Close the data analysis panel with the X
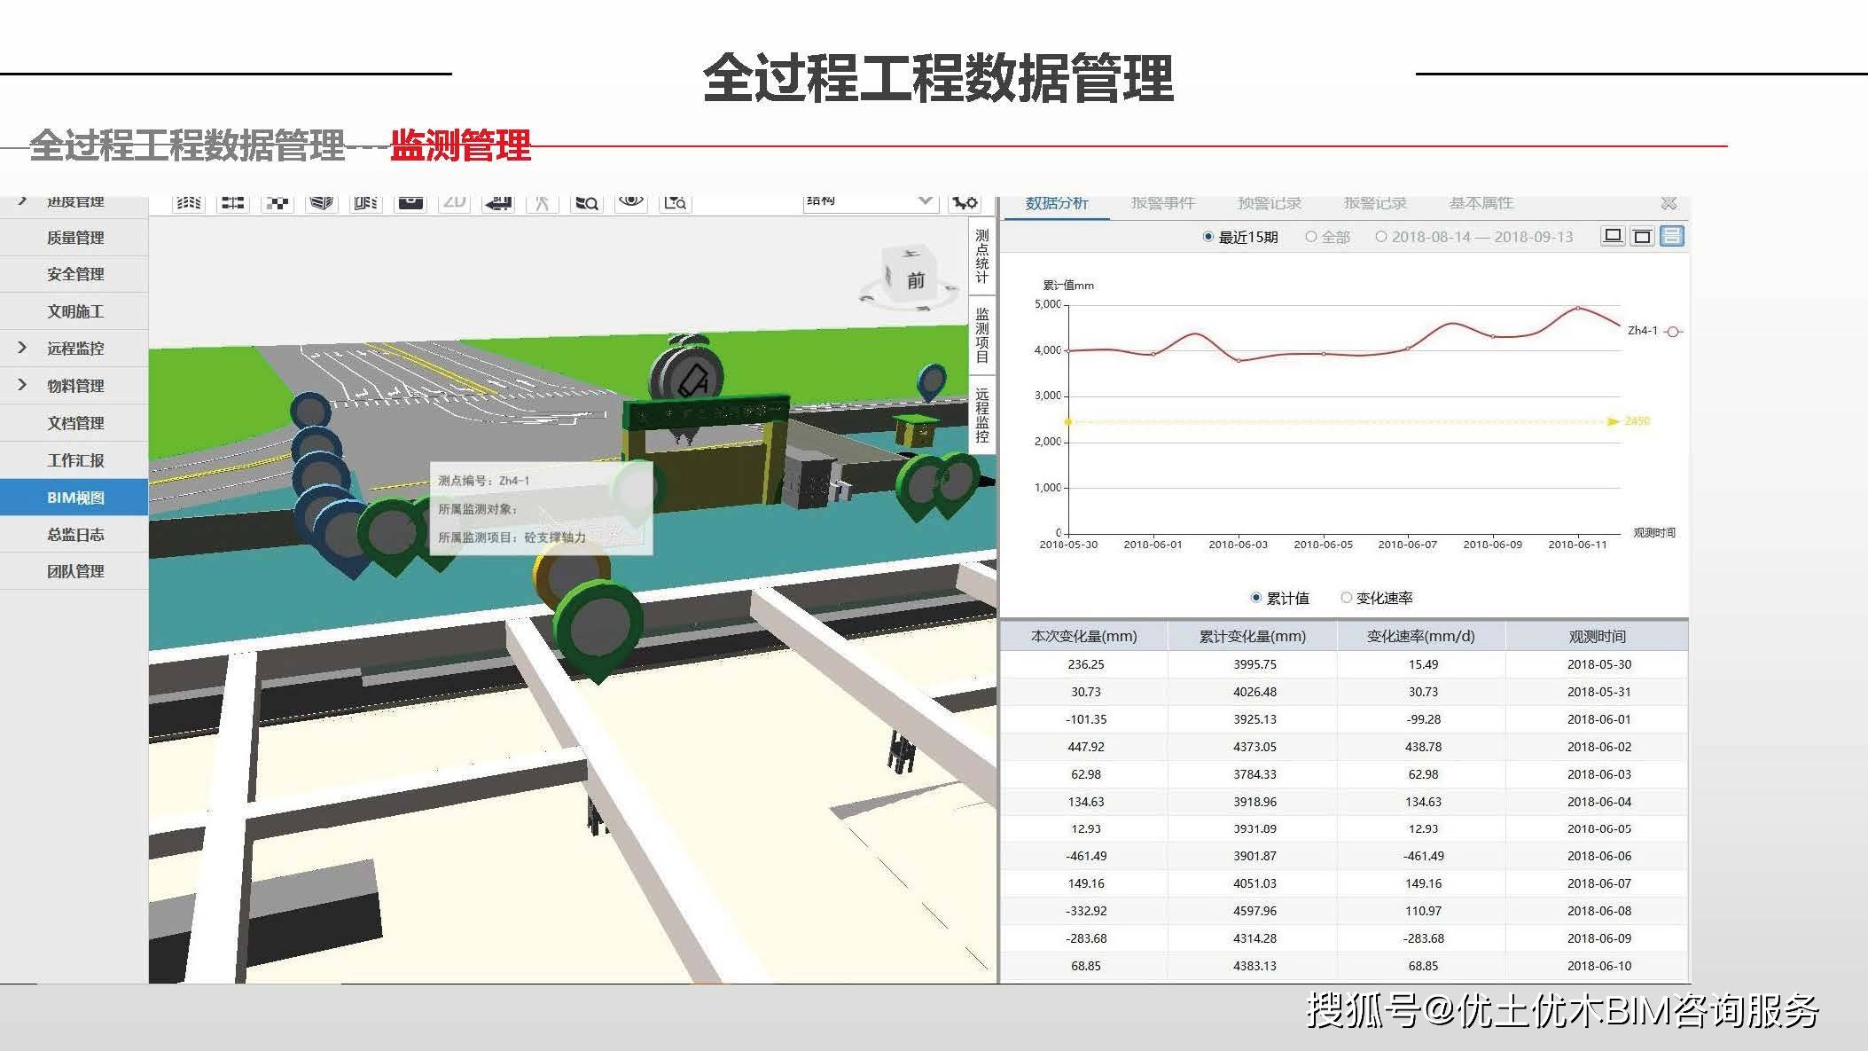 click(1669, 203)
